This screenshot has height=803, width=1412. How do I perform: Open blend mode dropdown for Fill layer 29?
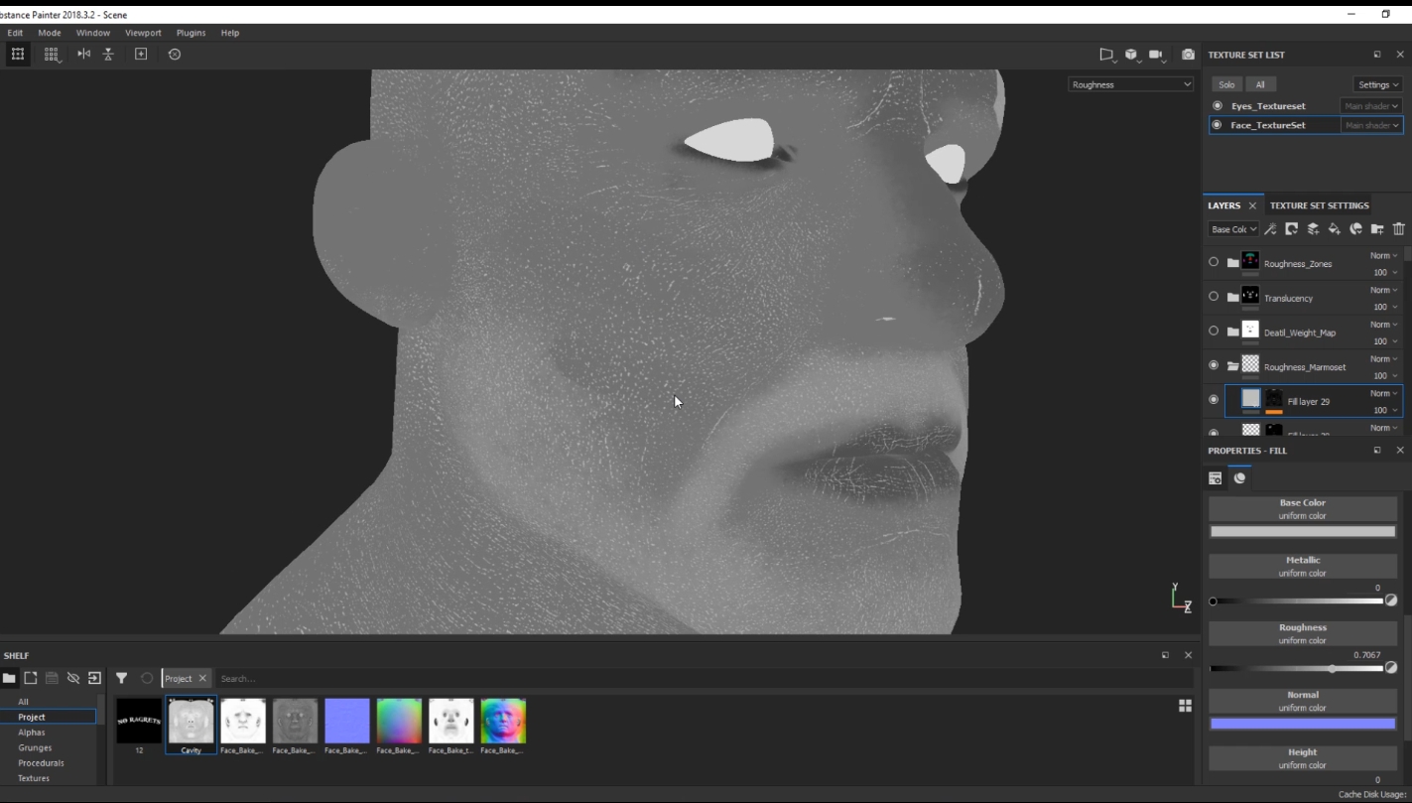click(1384, 393)
